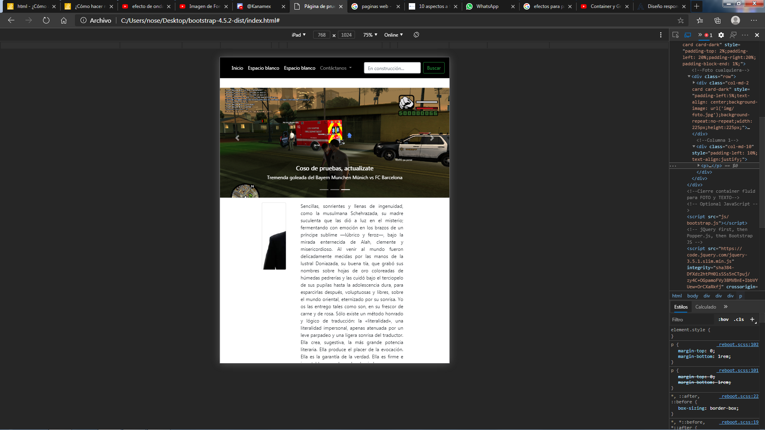Add this page to favorites star

[x=681, y=20]
